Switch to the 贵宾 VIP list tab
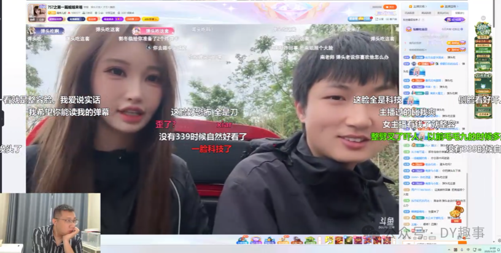Image resolution: width=501 pixels, height=253 pixels. [x=443, y=13]
